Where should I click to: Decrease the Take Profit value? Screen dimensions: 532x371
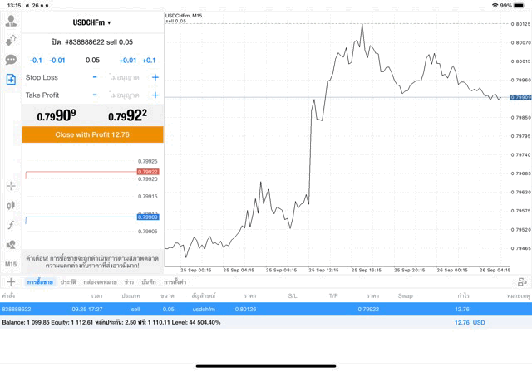click(x=95, y=95)
